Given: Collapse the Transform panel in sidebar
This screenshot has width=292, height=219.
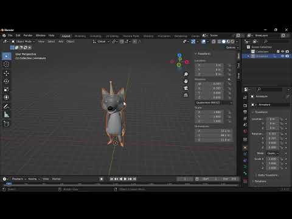Looking at the screenshot, I should pyautogui.click(x=203, y=54).
